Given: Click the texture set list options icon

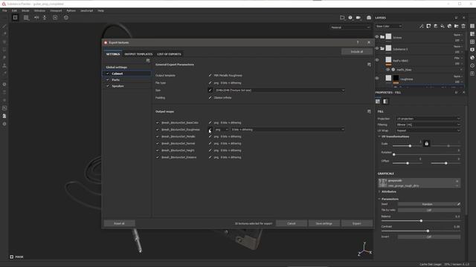Looking at the screenshot, I should tap(148, 61).
